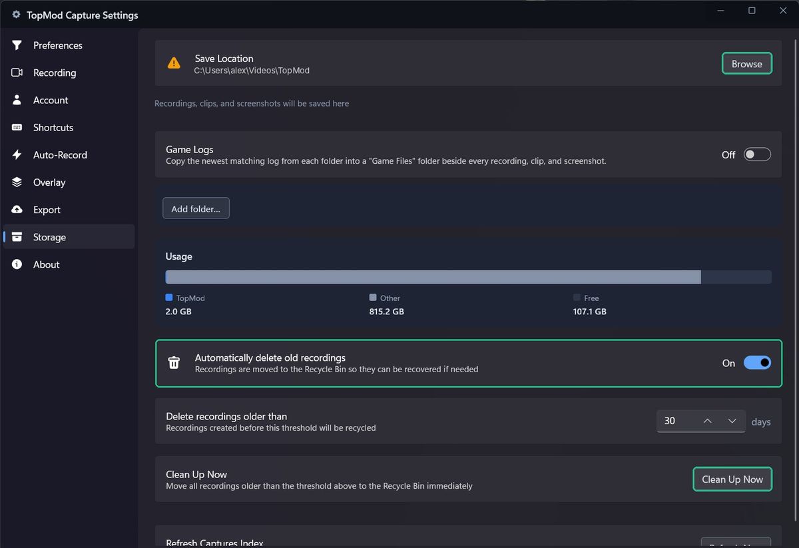Enable the Game Logs toggle
The width and height of the screenshot is (799, 548).
[x=757, y=154]
